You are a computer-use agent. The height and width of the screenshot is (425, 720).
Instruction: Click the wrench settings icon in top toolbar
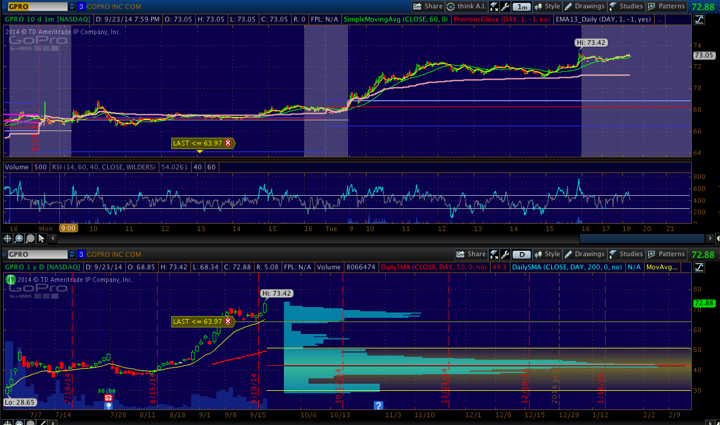506,7
